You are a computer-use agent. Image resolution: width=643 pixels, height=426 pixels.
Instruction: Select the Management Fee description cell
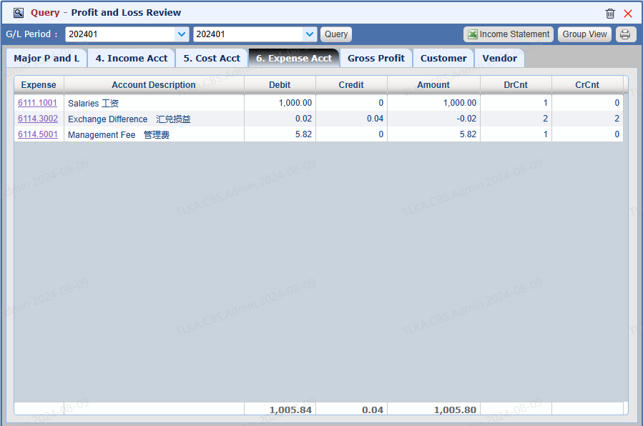[x=154, y=134]
